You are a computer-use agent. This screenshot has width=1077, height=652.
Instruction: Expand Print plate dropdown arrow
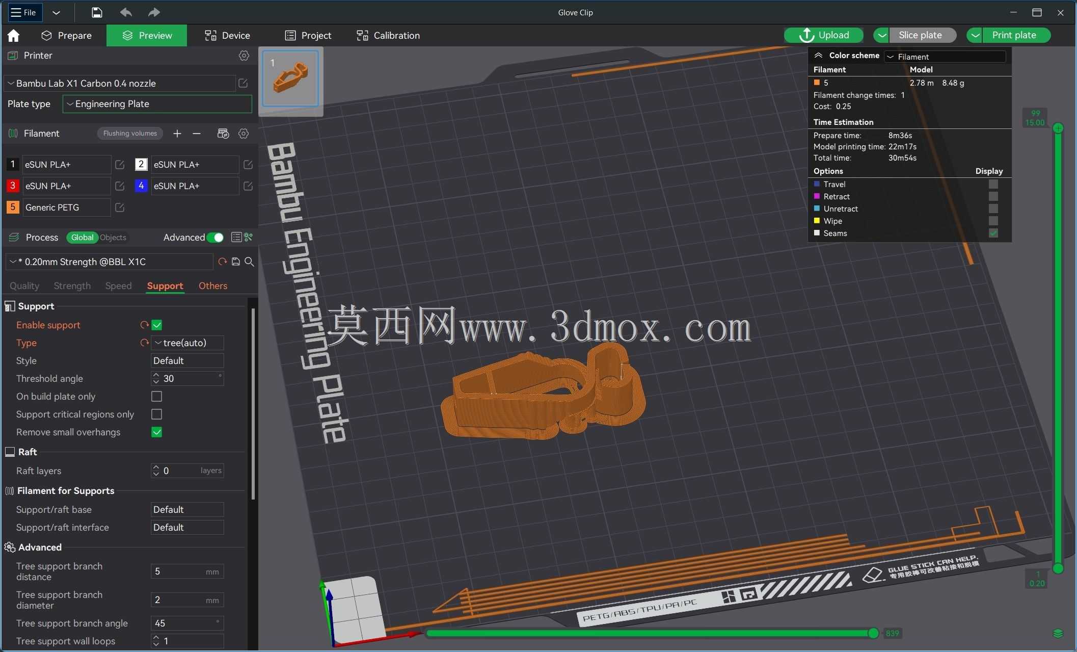975,35
